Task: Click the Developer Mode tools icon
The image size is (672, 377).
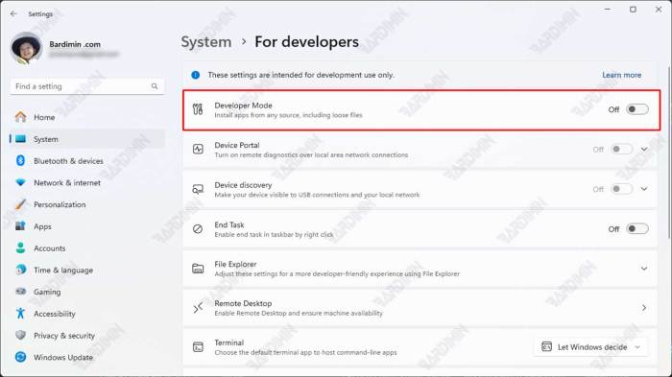Action: click(x=198, y=109)
